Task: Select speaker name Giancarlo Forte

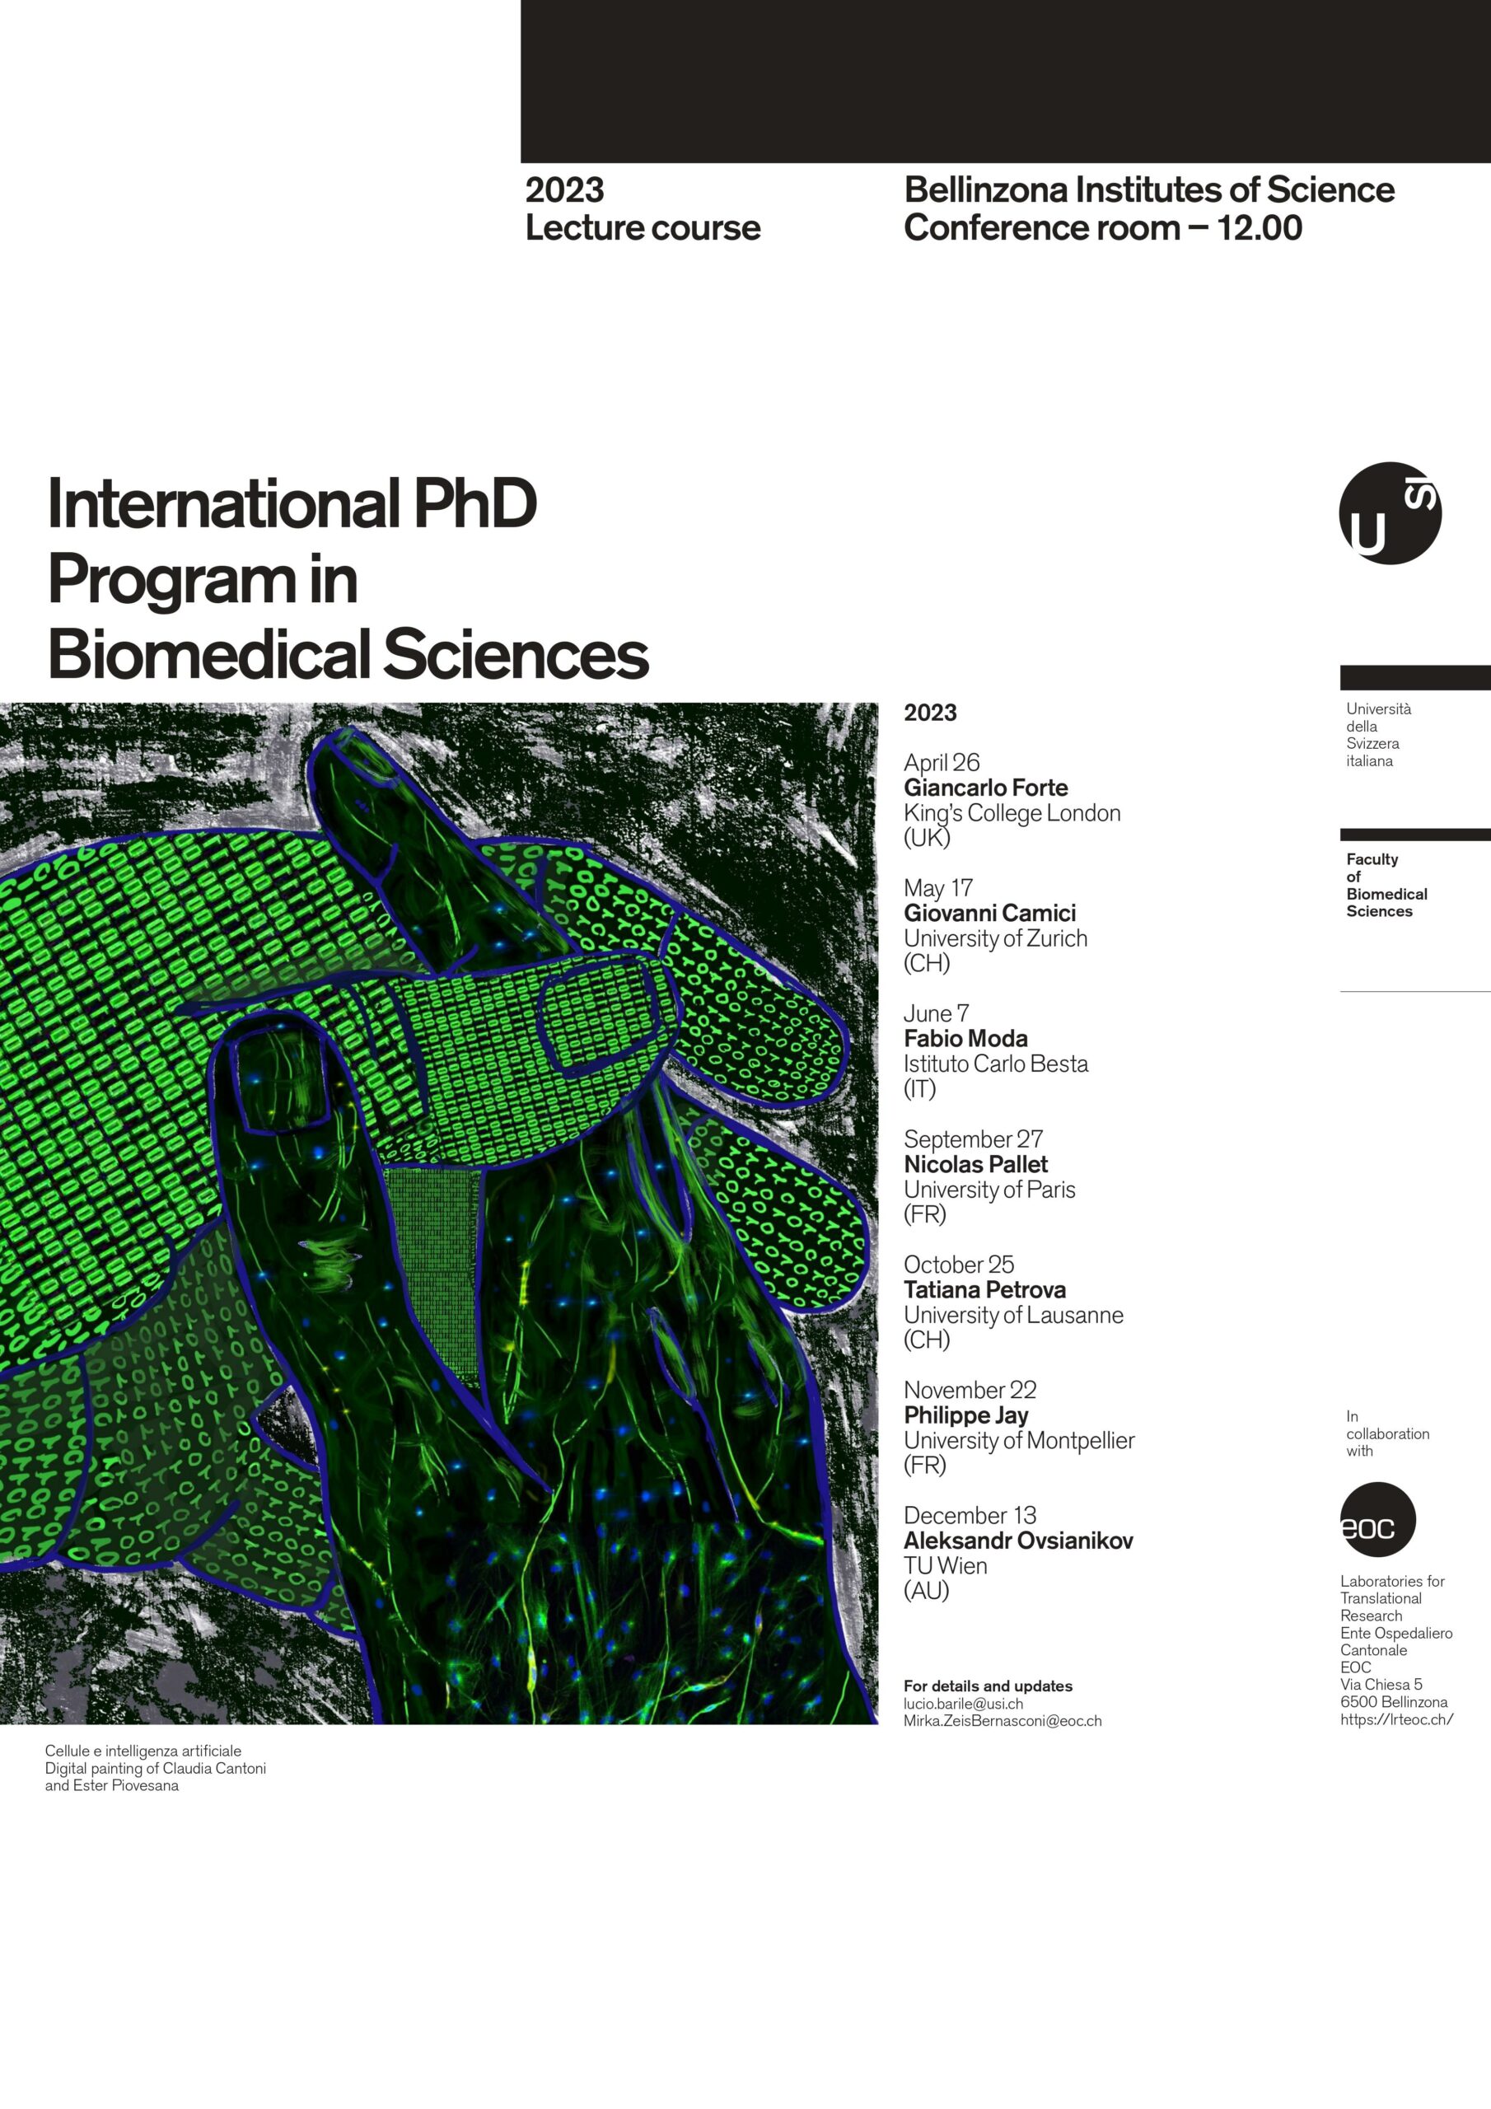Action: click(x=986, y=788)
